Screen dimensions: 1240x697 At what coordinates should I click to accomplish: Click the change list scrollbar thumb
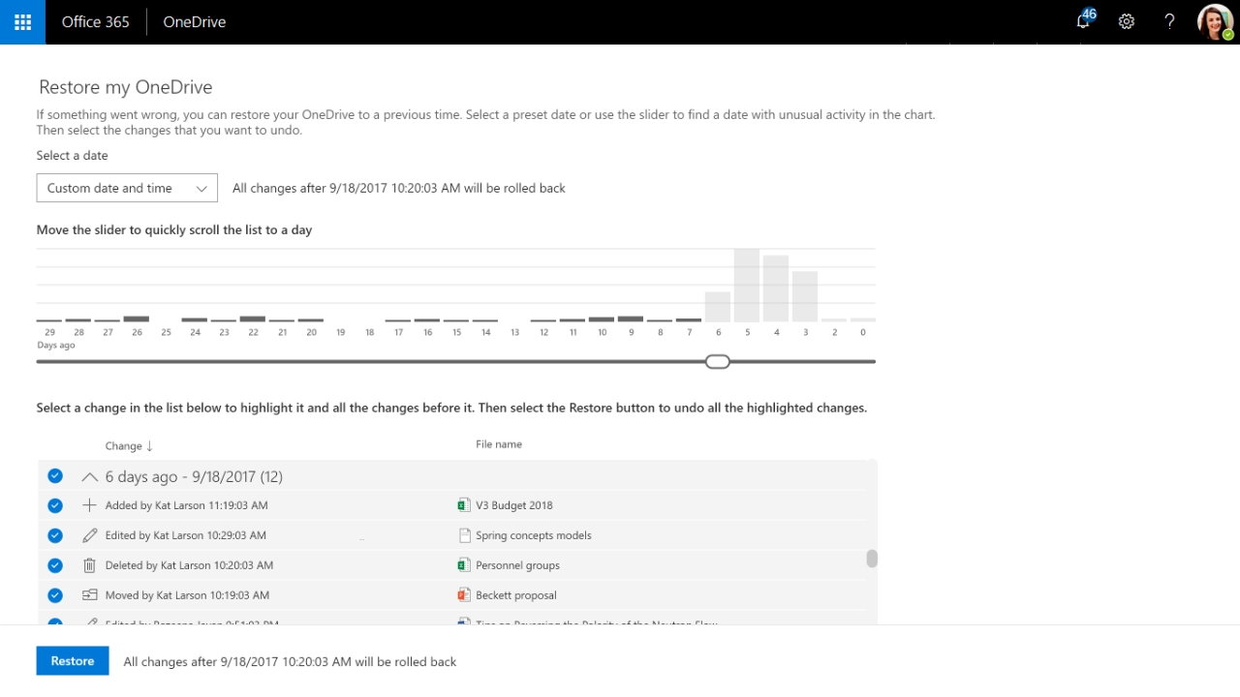(872, 559)
